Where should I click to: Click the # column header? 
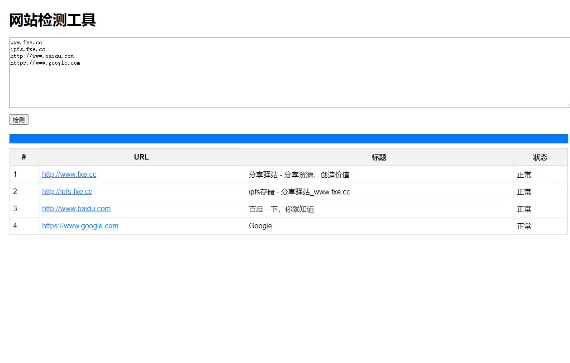coord(24,157)
